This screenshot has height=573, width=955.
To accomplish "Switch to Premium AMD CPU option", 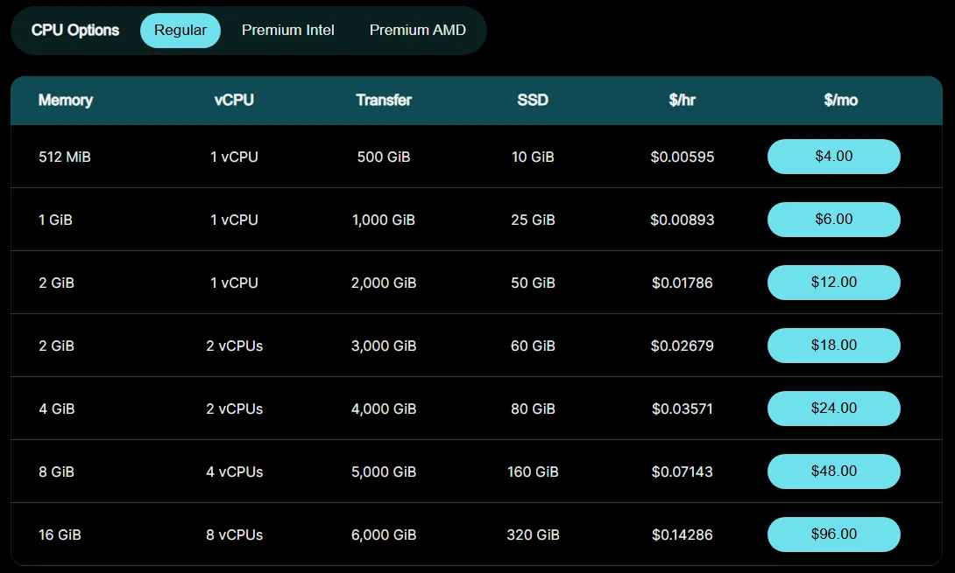I will coord(417,31).
